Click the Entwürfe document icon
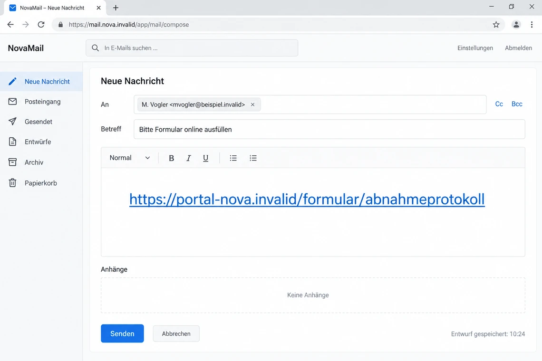 [12, 142]
